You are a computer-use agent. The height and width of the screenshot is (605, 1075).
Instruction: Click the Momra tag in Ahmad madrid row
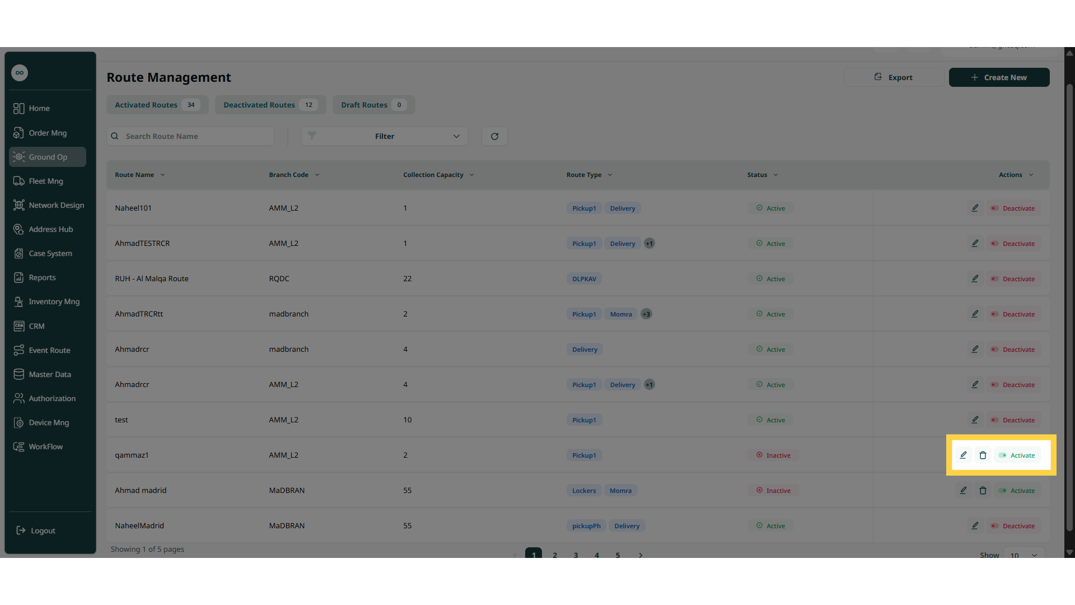[x=620, y=490]
